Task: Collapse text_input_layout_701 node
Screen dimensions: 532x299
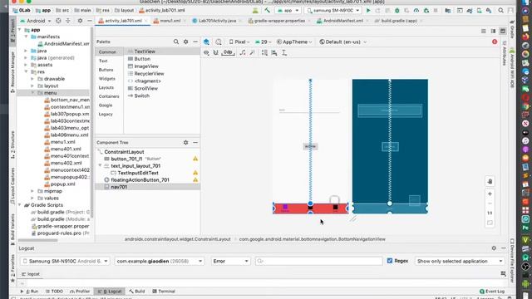Action: tap(100, 166)
